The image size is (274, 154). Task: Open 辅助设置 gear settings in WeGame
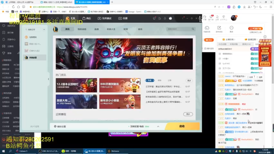(x=60, y=126)
